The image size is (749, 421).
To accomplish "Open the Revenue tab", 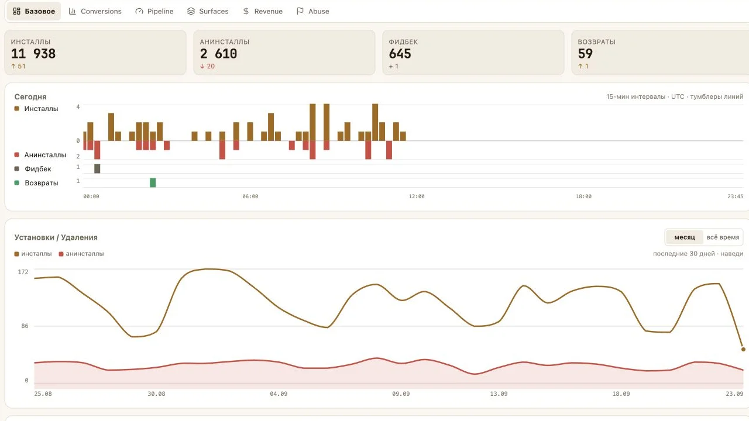I will (262, 11).
